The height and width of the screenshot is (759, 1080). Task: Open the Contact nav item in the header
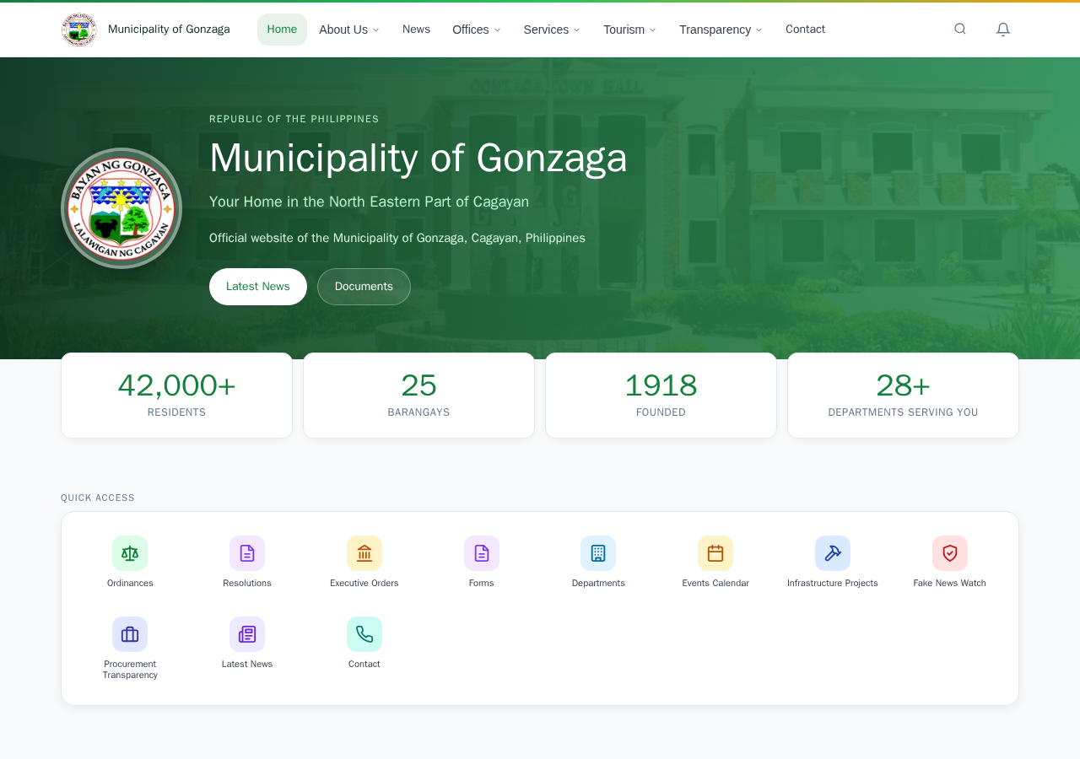point(805,30)
